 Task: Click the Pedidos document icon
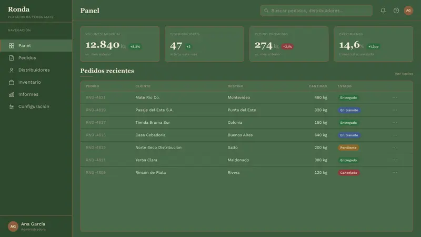point(11,58)
